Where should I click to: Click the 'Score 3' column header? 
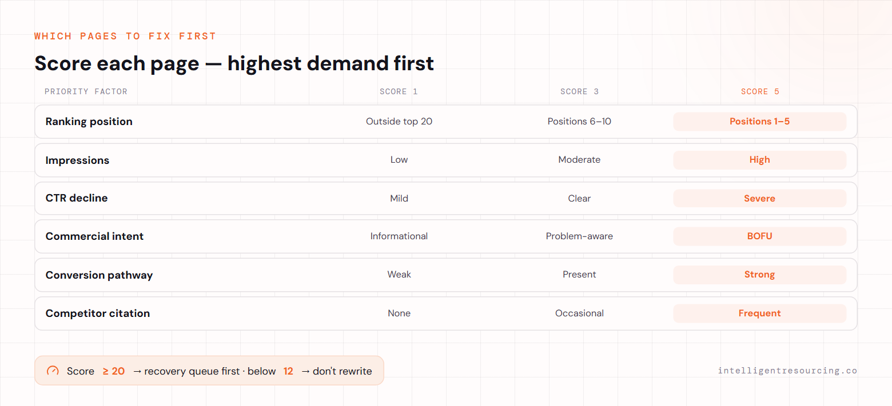(x=579, y=91)
